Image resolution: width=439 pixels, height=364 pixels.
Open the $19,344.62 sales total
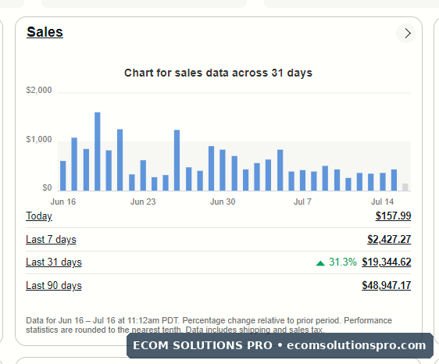[387, 262]
